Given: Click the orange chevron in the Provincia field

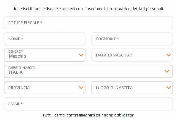Looking at the screenshot, I should 81,87.
